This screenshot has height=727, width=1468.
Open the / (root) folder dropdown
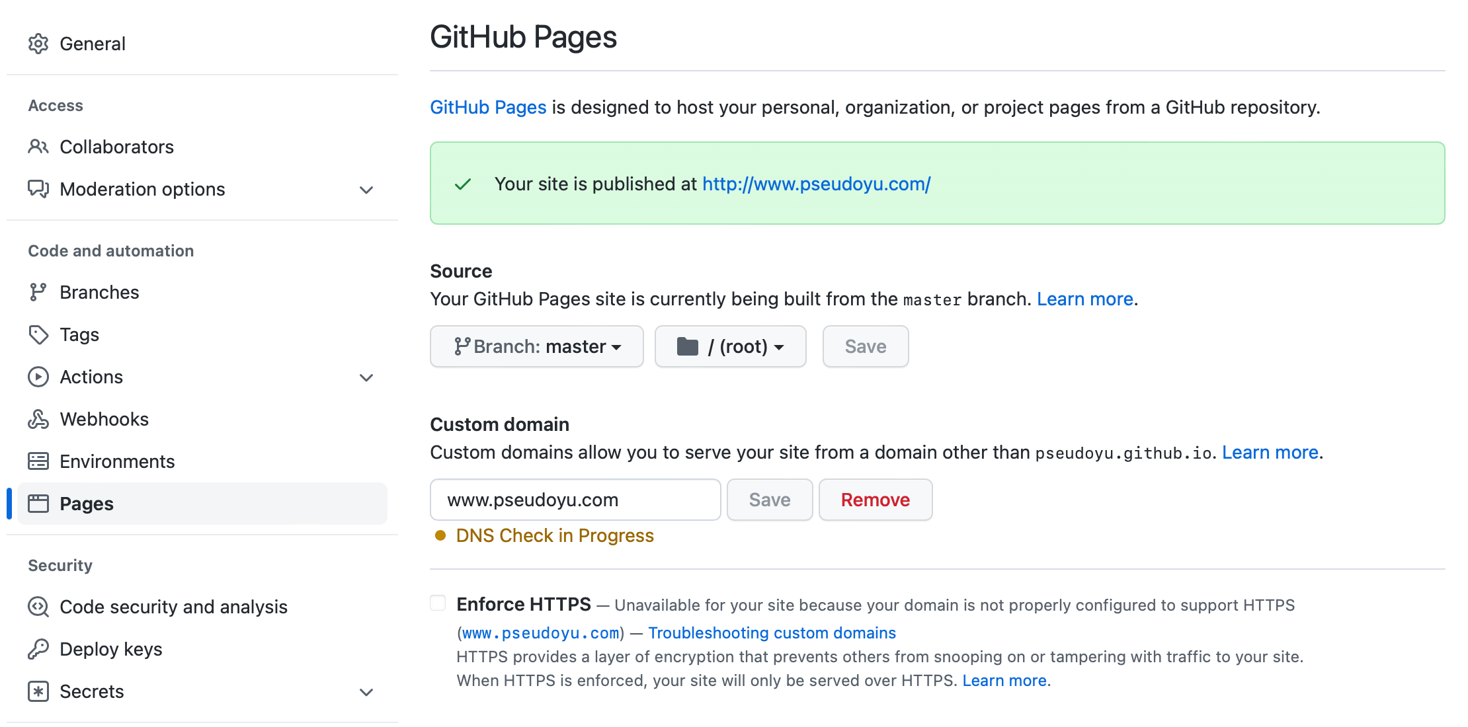coord(730,346)
